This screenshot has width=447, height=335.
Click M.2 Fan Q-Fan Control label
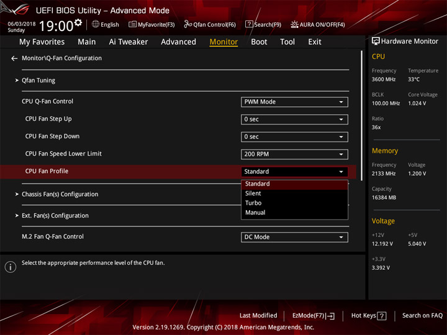coord(53,236)
